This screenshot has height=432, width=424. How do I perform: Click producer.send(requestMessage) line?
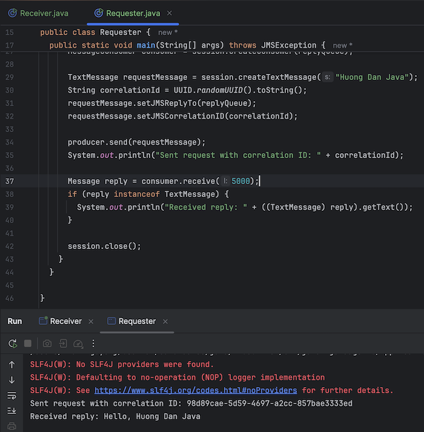tap(137, 142)
